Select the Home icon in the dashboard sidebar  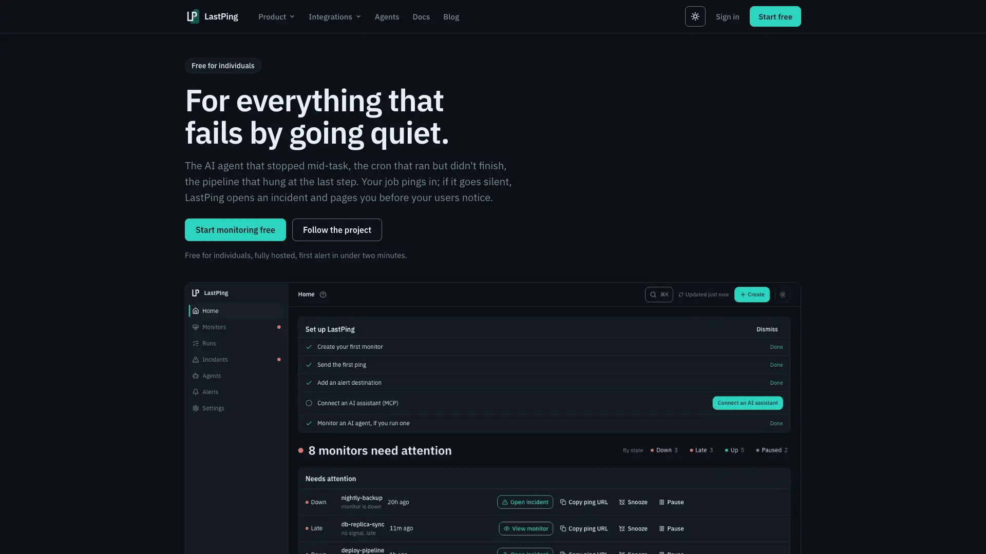(196, 311)
